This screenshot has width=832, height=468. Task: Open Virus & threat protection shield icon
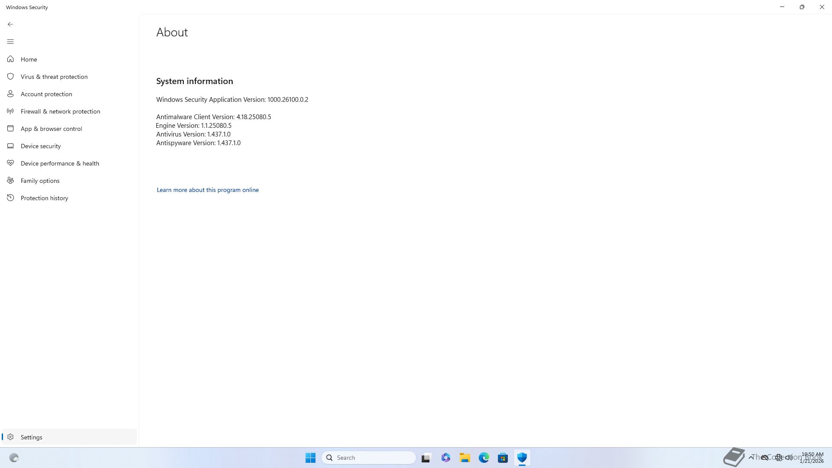[10, 76]
